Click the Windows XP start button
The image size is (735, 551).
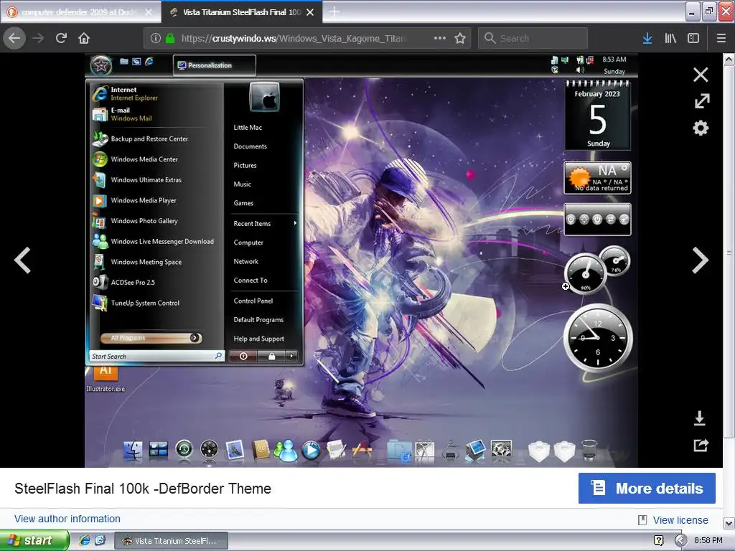tap(34, 541)
